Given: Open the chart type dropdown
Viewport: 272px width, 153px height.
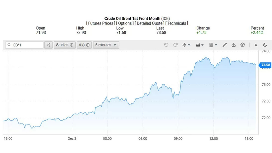Looking at the screenshot, I should [x=200, y=45].
